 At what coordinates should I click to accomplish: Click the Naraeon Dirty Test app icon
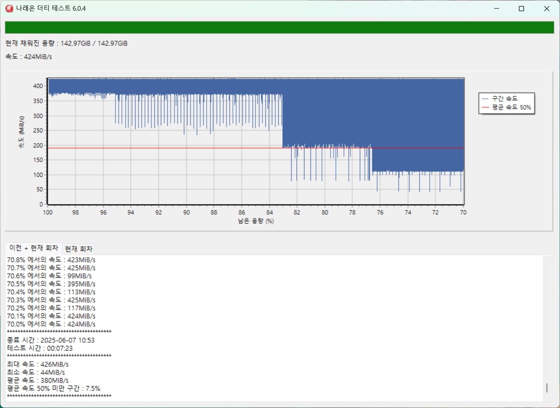9,9
